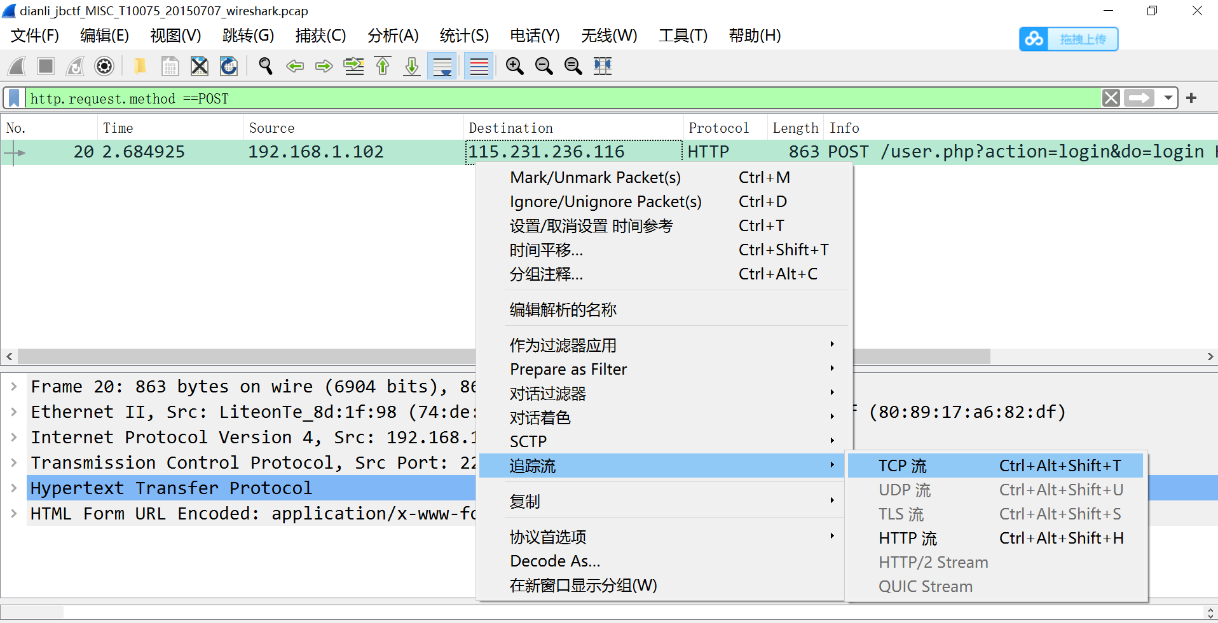Viewport: 1218px width, 623px height.
Task: Open a capture file via the folder icon
Action: coord(140,66)
